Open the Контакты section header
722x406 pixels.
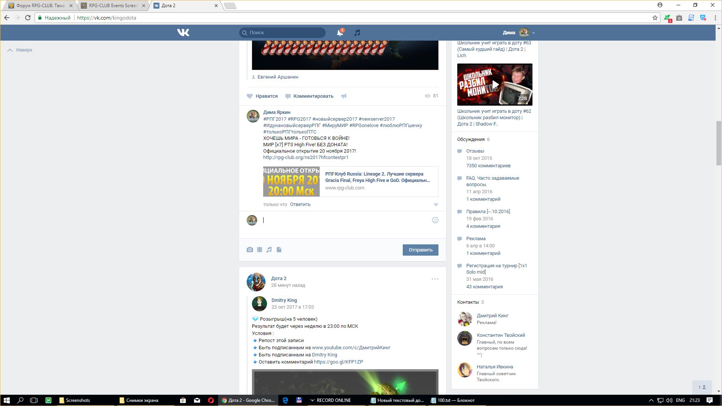pyautogui.click(x=468, y=302)
